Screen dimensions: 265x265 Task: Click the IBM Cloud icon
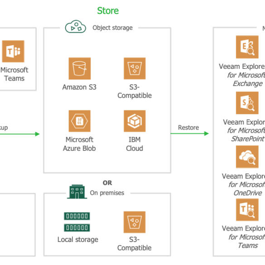point(135,121)
